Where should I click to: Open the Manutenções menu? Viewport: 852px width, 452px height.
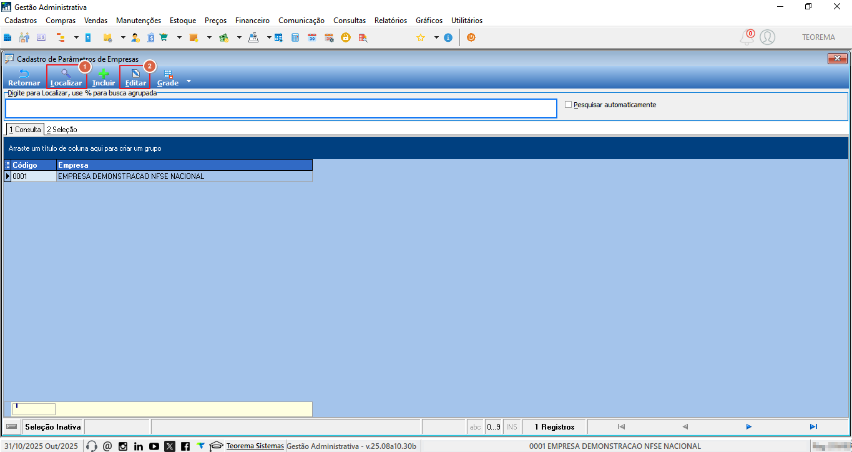(x=139, y=21)
